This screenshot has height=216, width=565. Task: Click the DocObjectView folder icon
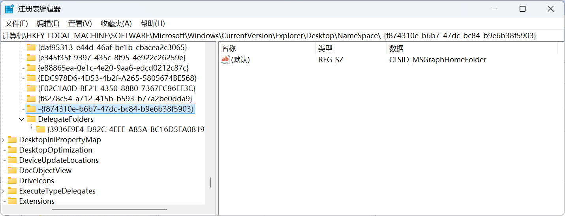coord(12,170)
